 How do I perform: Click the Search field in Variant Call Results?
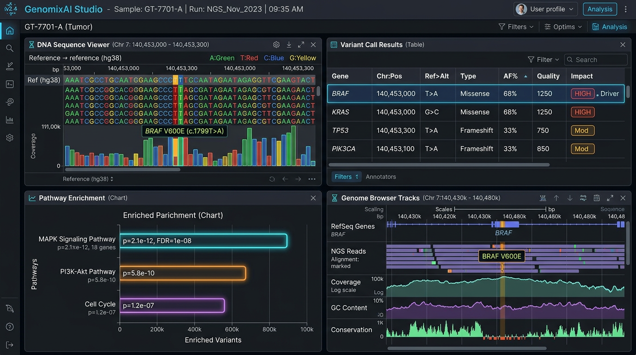pos(599,60)
